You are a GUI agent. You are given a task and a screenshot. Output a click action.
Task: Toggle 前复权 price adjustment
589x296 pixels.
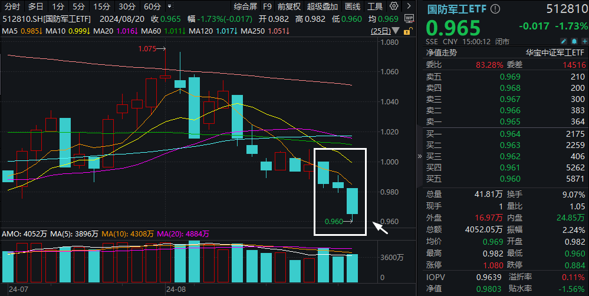pyautogui.click(x=289, y=7)
